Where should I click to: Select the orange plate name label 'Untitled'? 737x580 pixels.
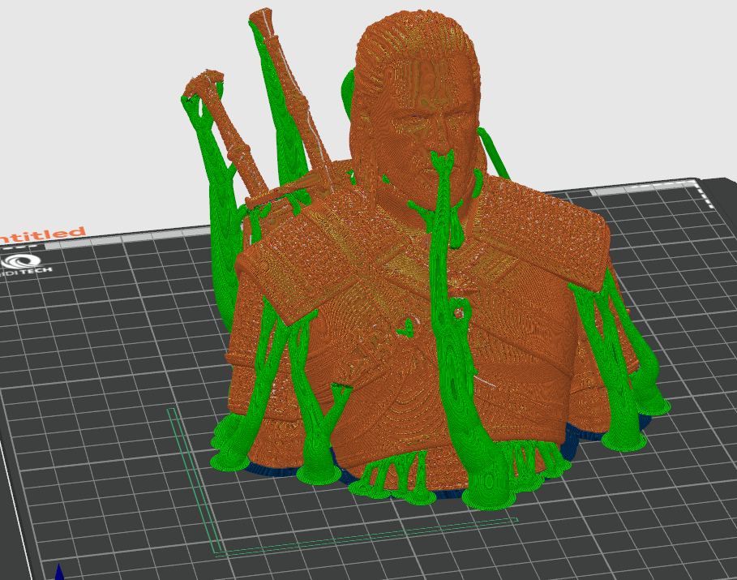coord(41,234)
